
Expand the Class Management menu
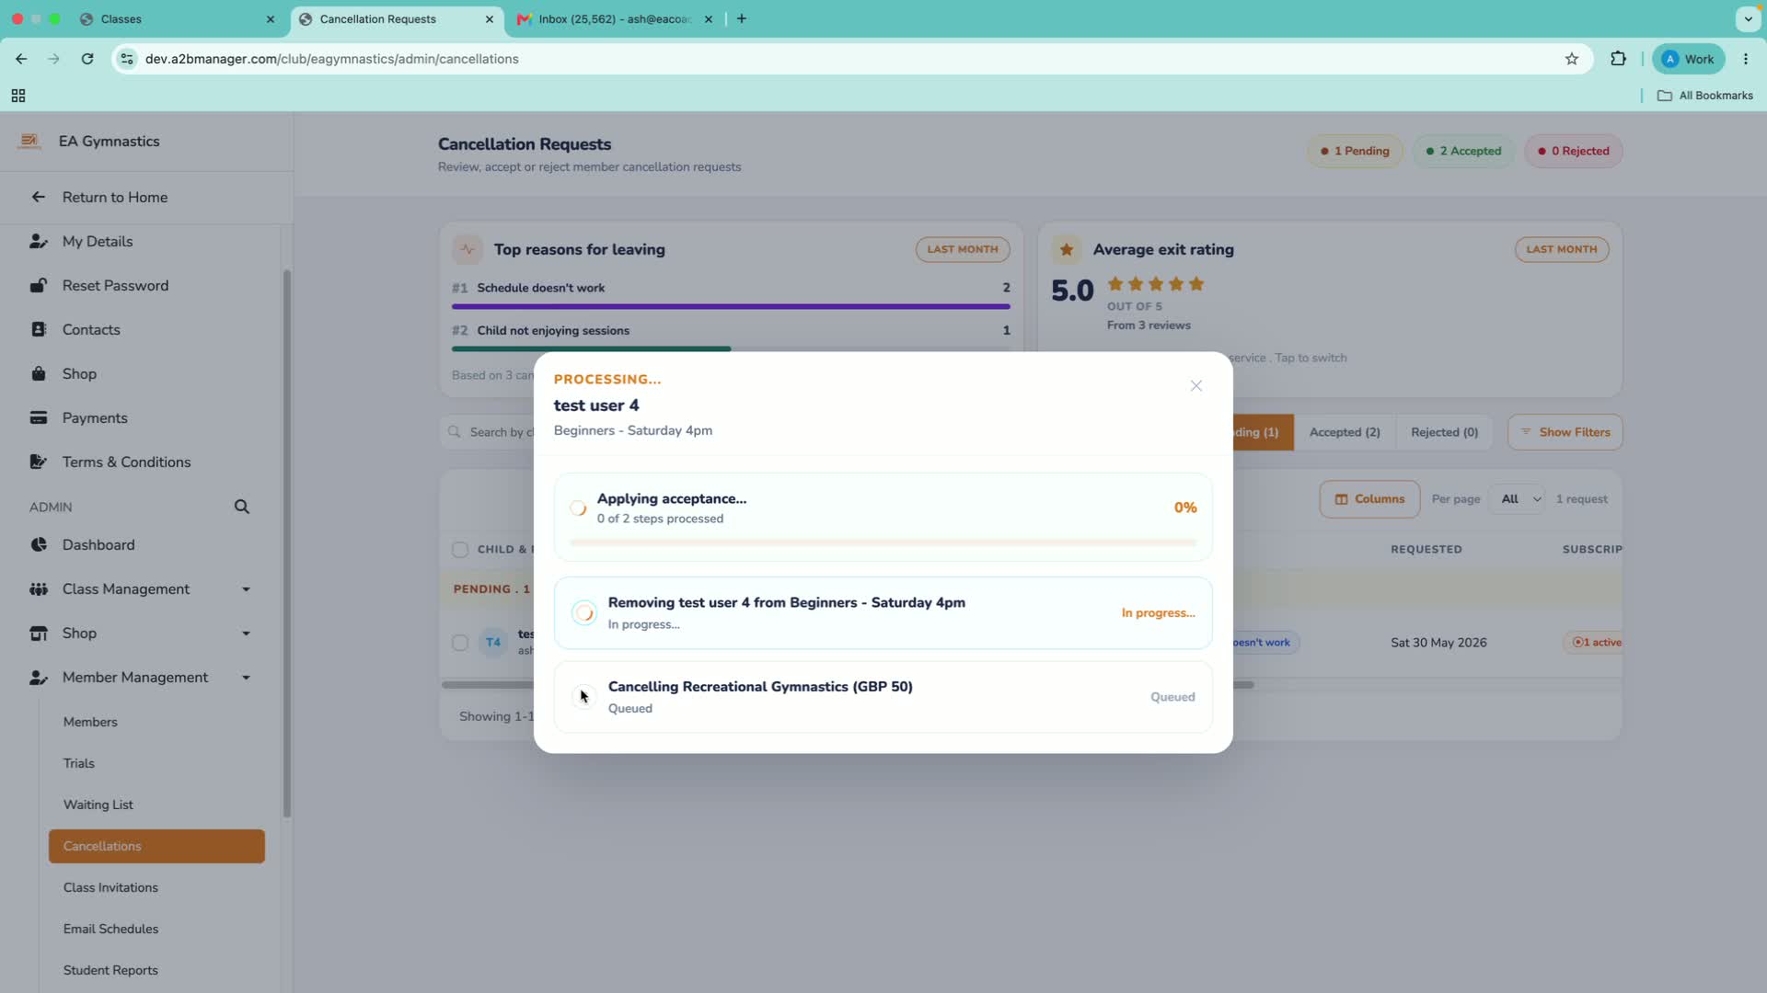[x=246, y=589]
